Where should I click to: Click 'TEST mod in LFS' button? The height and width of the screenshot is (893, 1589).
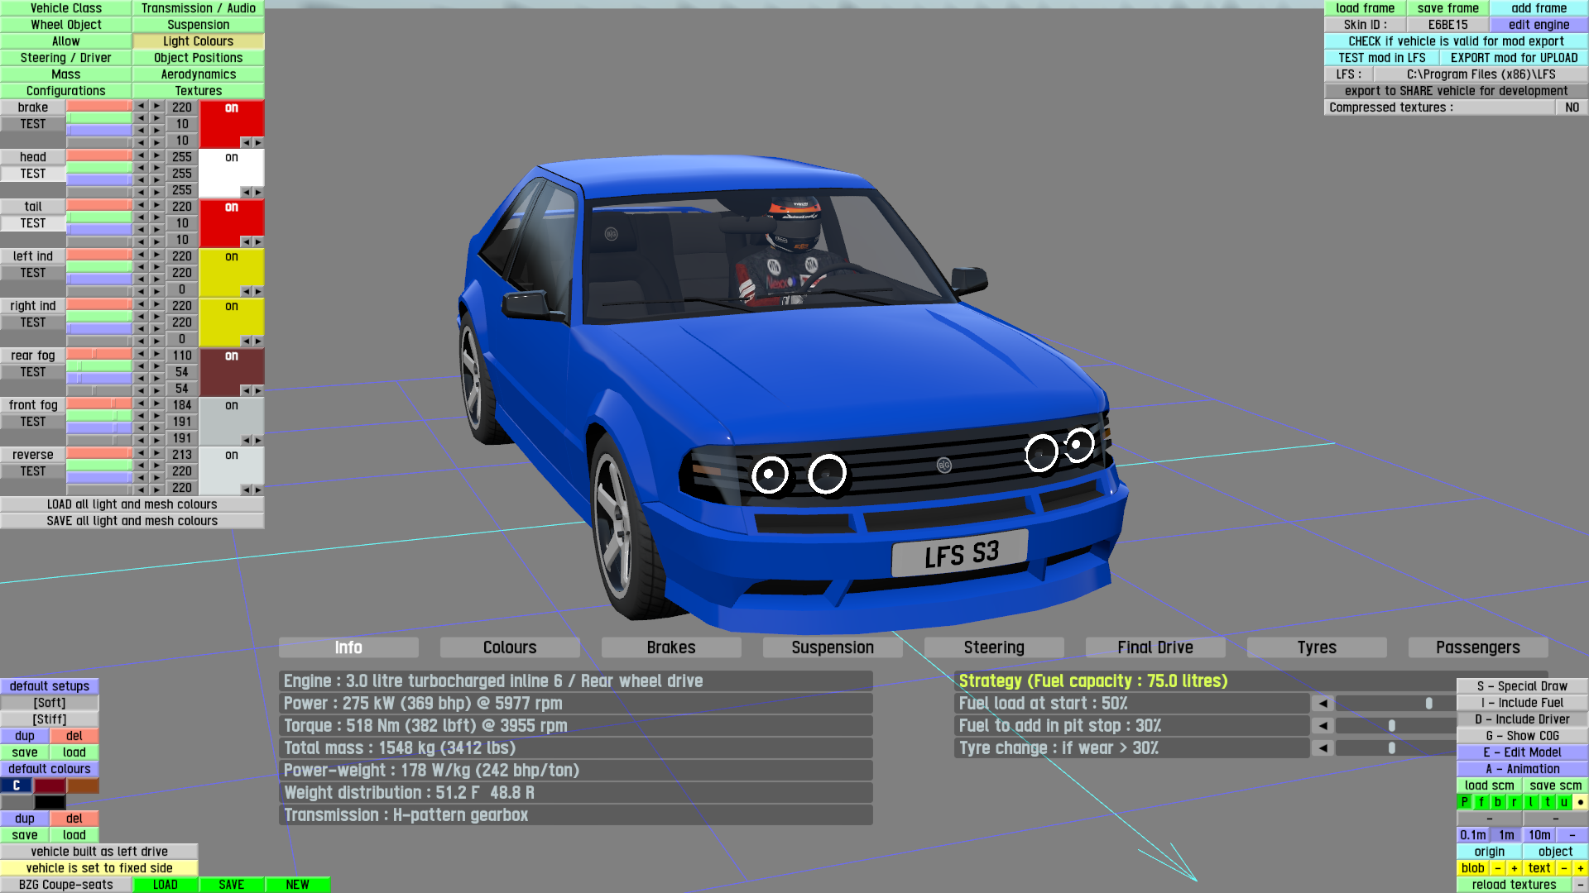click(1381, 58)
